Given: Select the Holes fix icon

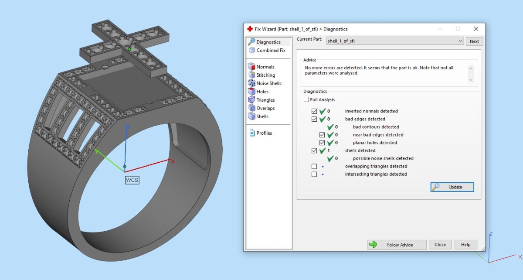Looking at the screenshot, I should point(251,92).
